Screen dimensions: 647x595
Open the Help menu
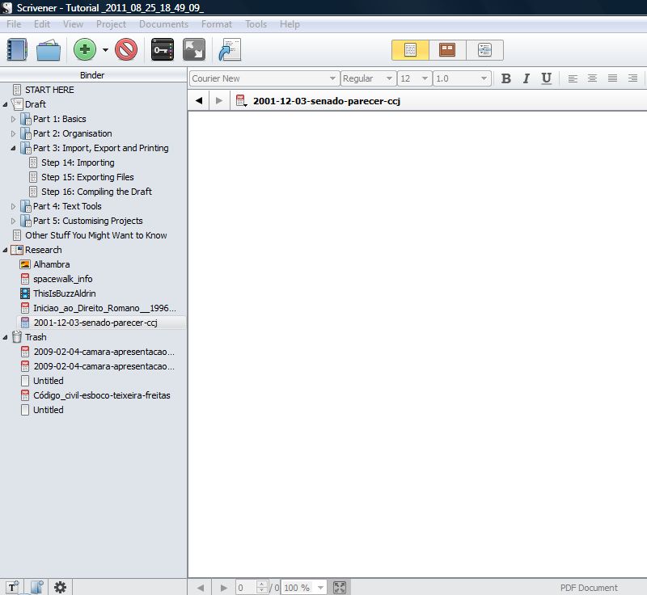click(x=290, y=24)
